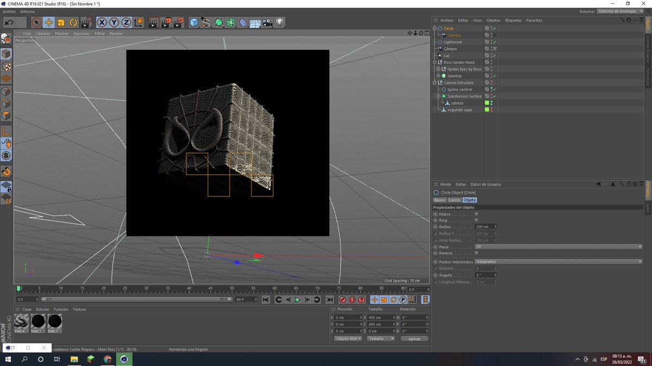Open the Etiquetas menu in Object Manager
652x366 pixels.
[513, 20]
